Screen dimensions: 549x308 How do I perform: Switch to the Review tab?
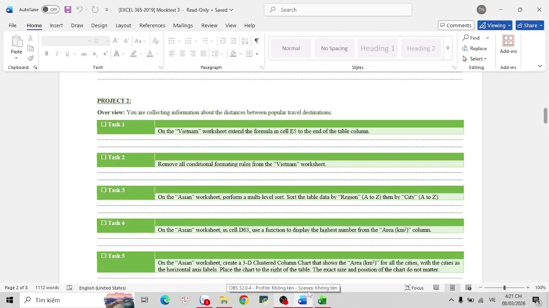209,25
